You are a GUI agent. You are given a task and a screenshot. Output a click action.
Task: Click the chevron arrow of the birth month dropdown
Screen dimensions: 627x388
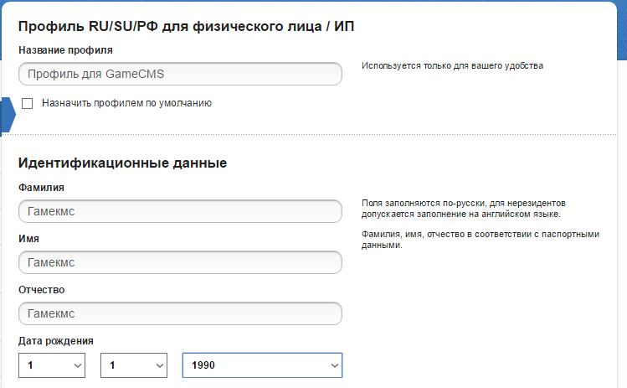(x=160, y=365)
